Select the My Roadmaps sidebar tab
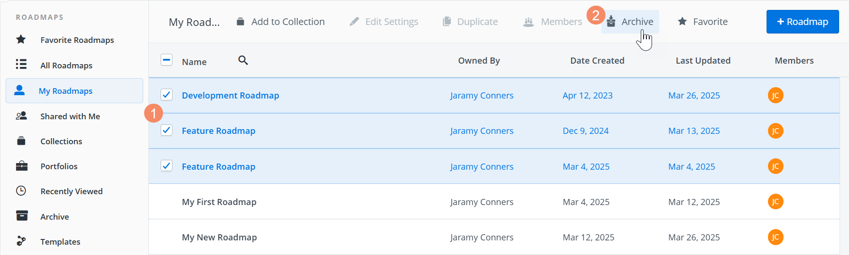Image resolution: width=849 pixels, height=255 pixels. pyautogui.click(x=65, y=91)
